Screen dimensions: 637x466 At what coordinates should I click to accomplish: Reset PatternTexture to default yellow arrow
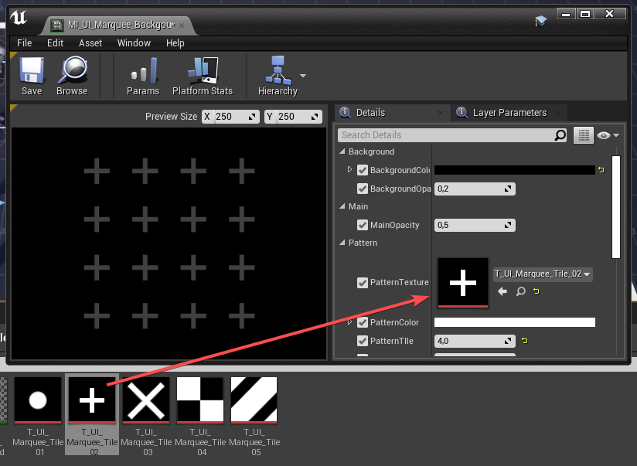click(x=537, y=291)
